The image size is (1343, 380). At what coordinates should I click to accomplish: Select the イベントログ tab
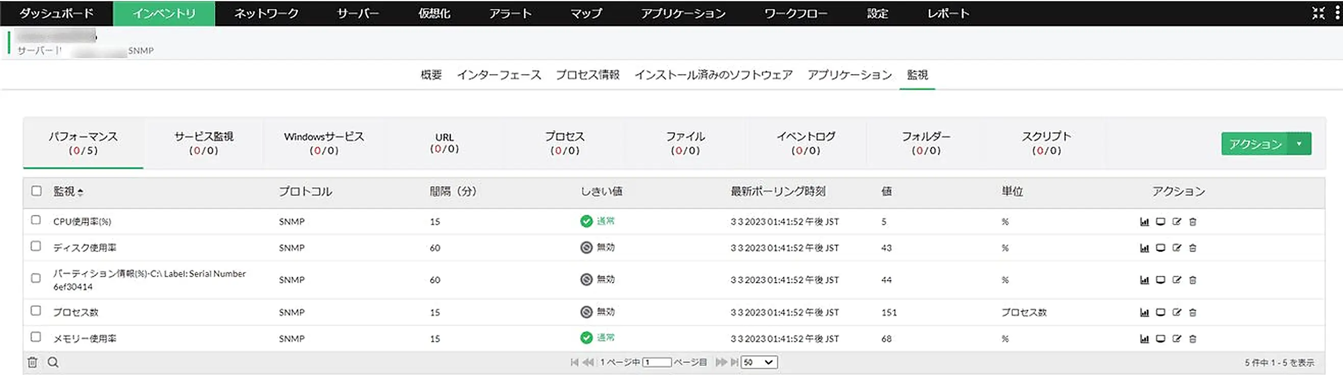click(806, 143)
